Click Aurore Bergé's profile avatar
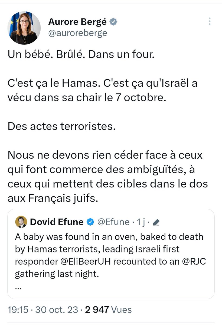 coord(26,28)
